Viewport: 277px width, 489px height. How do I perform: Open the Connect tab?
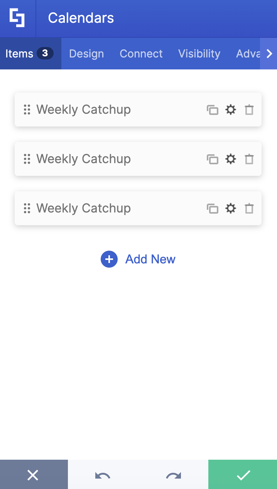coord(141,54)
